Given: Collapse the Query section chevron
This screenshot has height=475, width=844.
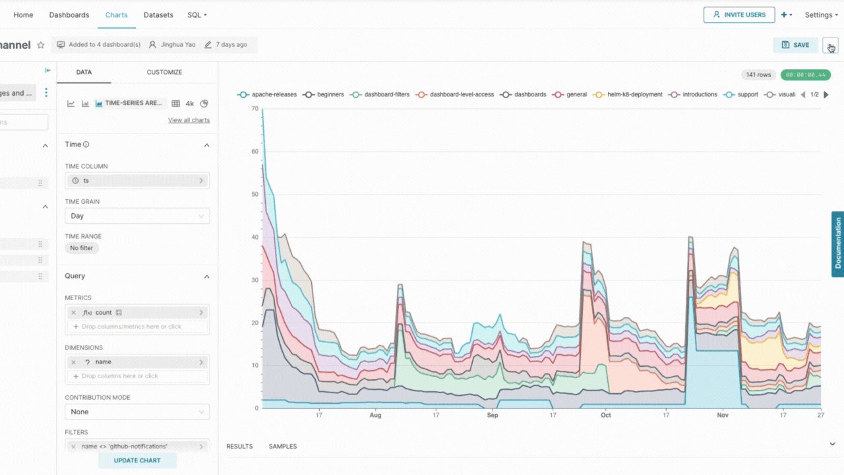Looking at the screenshot, I should click(x=206, y=276).
